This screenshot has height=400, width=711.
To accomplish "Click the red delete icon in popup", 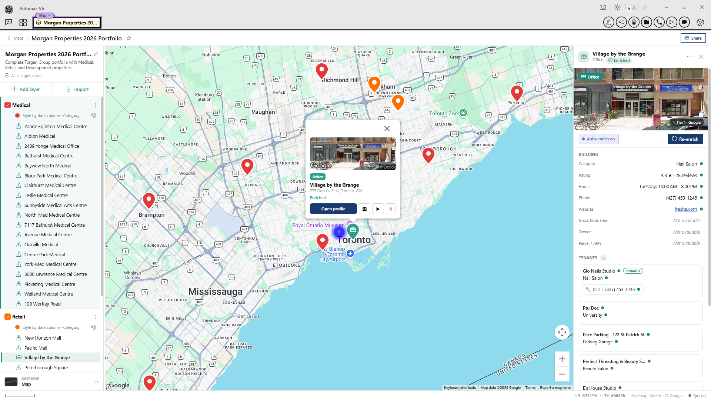I will point(391,209).
